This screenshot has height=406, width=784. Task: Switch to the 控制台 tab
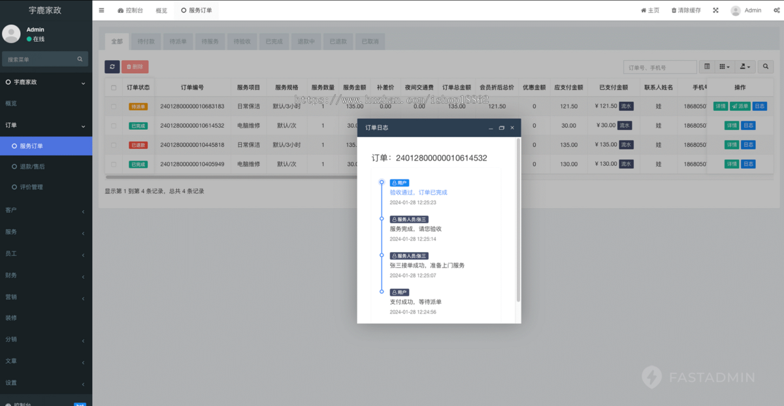click(131, 10)
